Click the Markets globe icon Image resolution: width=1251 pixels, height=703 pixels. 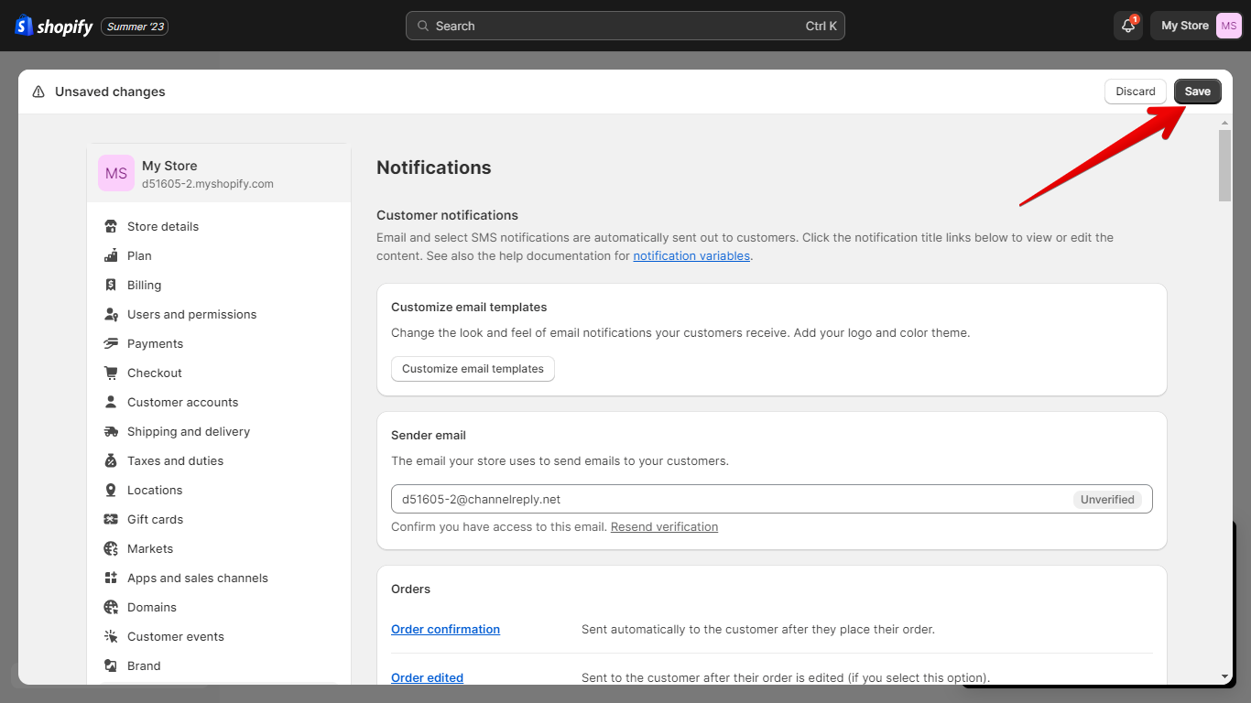point(111,548)
